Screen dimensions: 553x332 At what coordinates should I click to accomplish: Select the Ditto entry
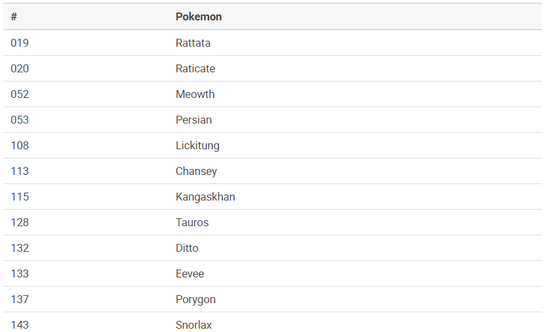coord(187,248)
